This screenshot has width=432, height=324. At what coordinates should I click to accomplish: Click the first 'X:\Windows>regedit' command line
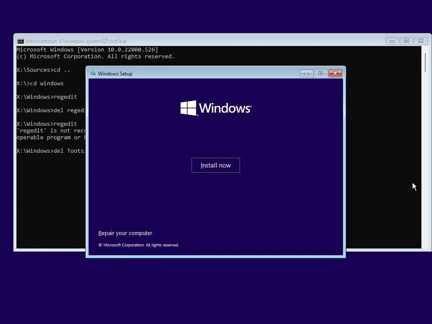(47, 97)
